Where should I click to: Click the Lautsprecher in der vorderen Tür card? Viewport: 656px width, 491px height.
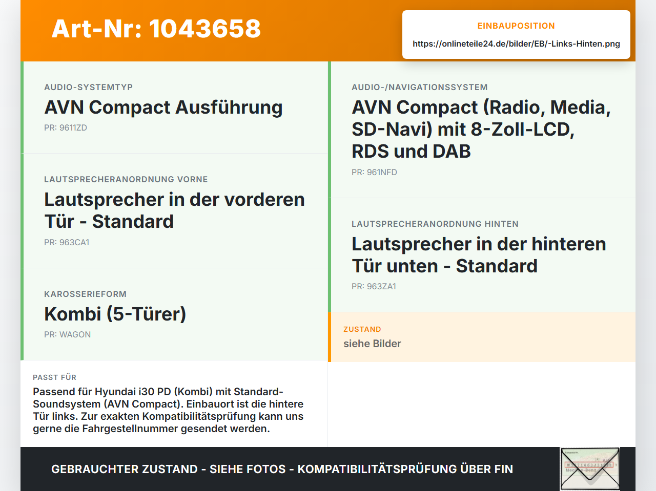[174, 211]
